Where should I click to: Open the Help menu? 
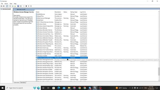[x=15, y=3]
